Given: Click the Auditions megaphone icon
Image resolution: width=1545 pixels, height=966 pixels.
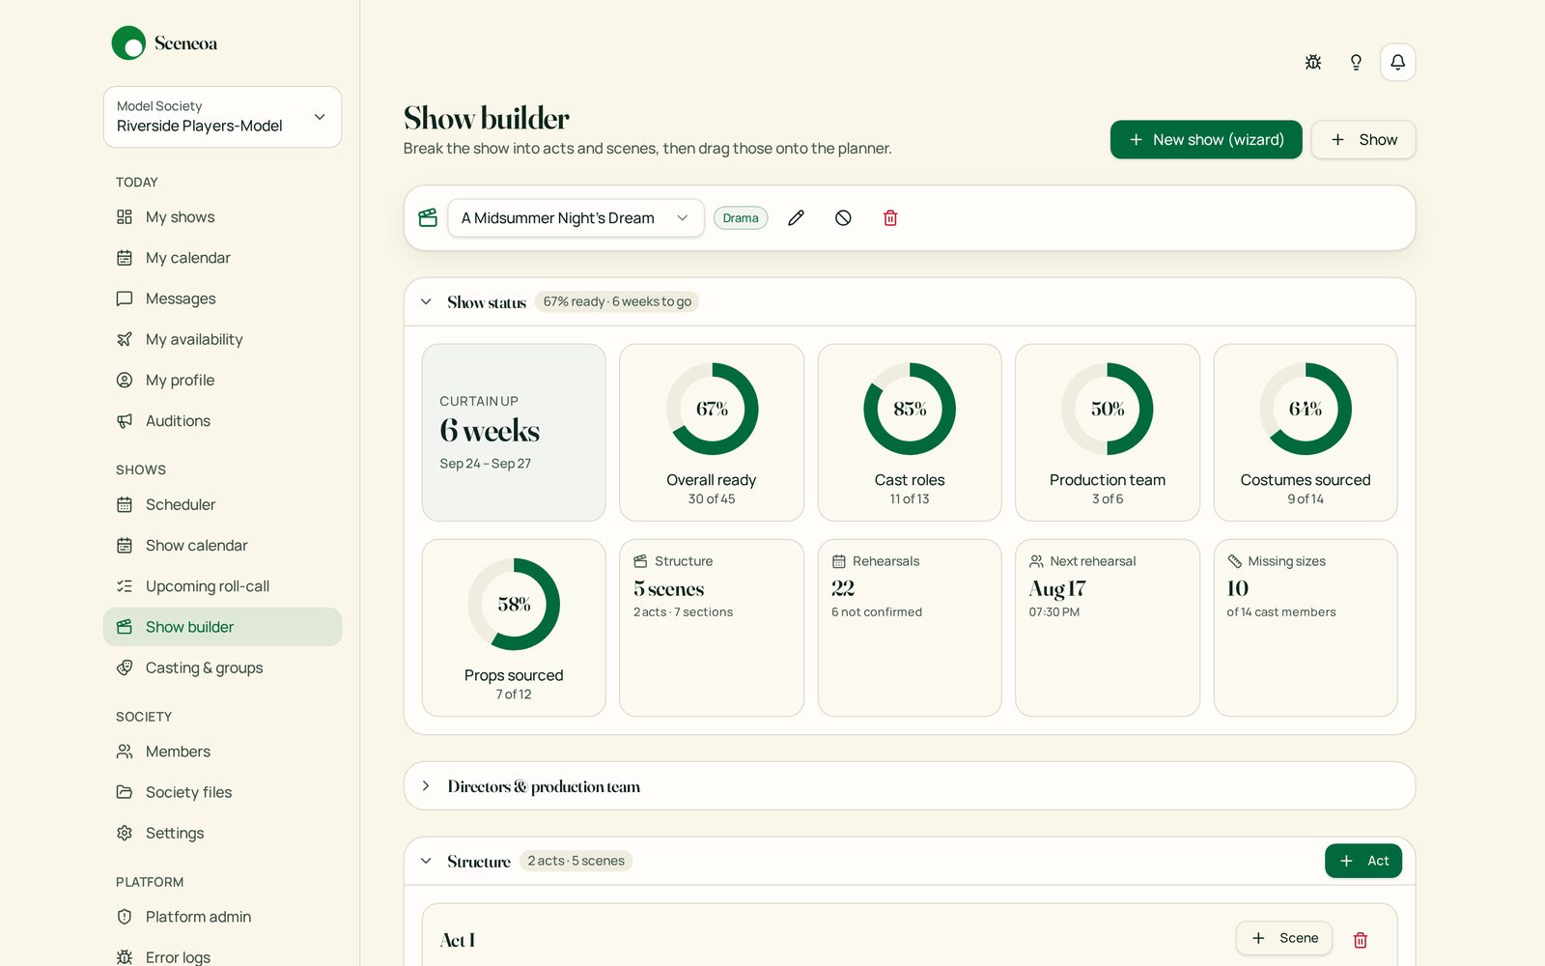Looking at the screenshot, I should click(x=125, y=421).
